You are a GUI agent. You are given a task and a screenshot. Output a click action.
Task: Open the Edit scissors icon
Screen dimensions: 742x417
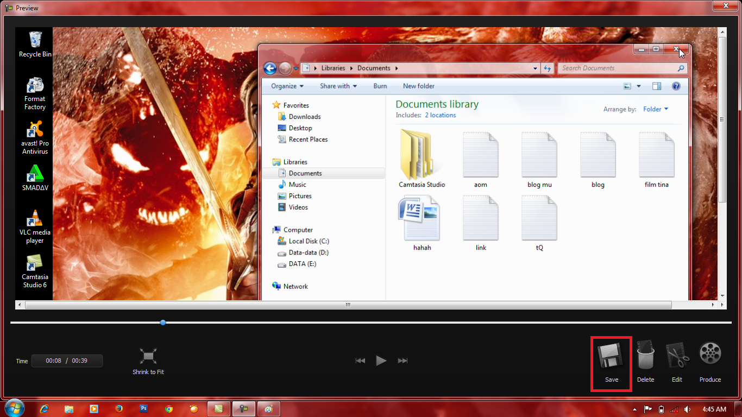677,362
